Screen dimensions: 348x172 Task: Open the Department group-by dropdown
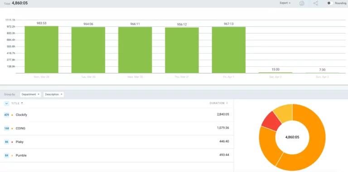[x=31, y=94]
